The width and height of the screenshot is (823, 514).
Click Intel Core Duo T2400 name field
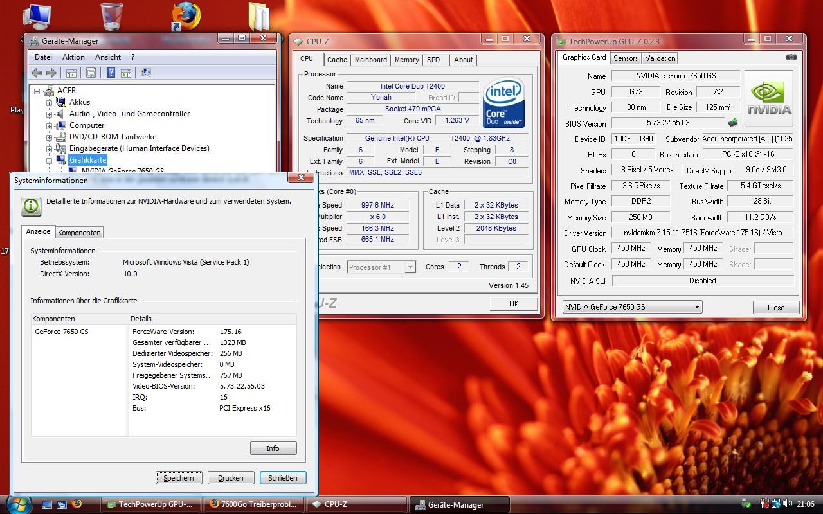tap(412, 86)
